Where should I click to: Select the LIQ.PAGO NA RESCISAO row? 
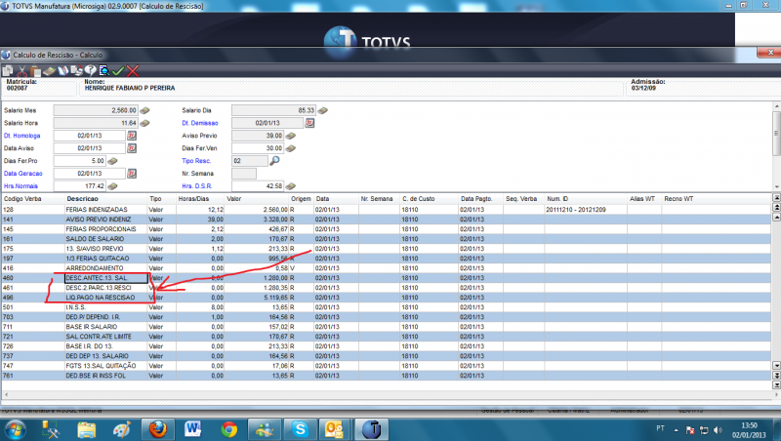pos(386,298)
